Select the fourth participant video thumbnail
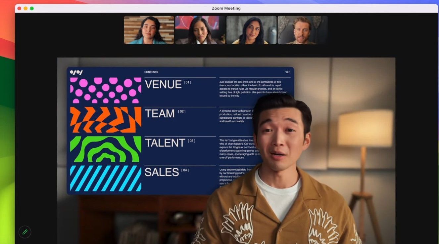This screenshot has width=439, height=244. tap(303, 30)
